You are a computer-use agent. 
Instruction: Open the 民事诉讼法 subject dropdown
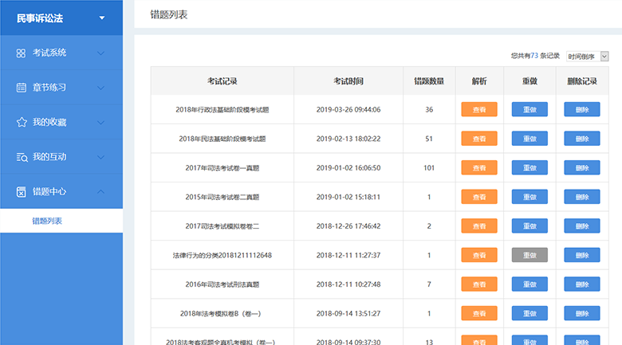click(100, 18)
